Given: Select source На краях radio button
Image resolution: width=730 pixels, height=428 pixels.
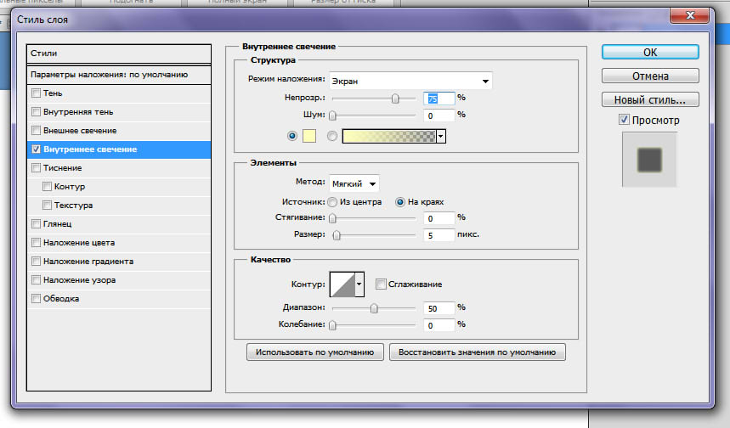Looking at the screenshot, I should click(x=399, y=202).
